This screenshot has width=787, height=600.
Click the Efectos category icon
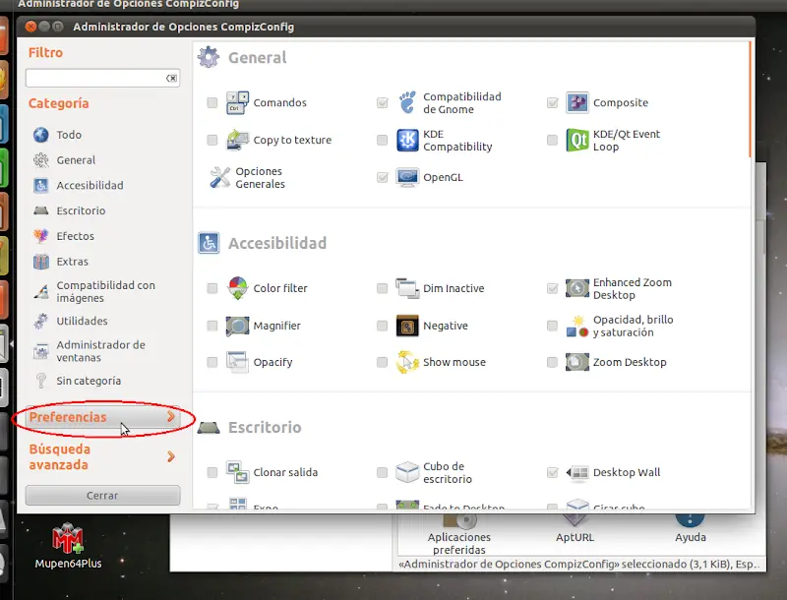point(41,236)
